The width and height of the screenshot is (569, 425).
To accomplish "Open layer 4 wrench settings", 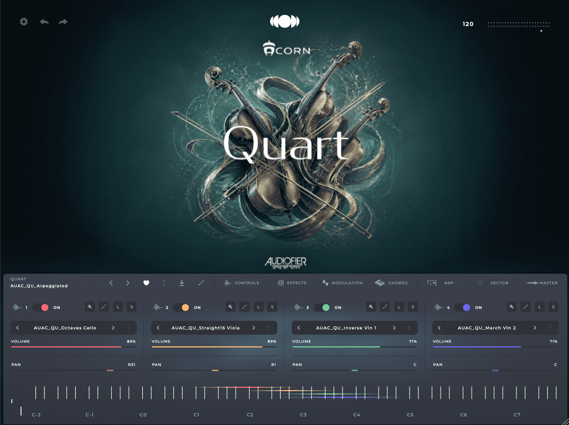I will (x=511, y=307).
